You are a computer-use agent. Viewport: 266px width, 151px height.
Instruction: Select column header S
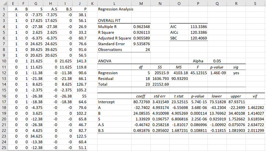pyautogui.click(x=255, y=3)
